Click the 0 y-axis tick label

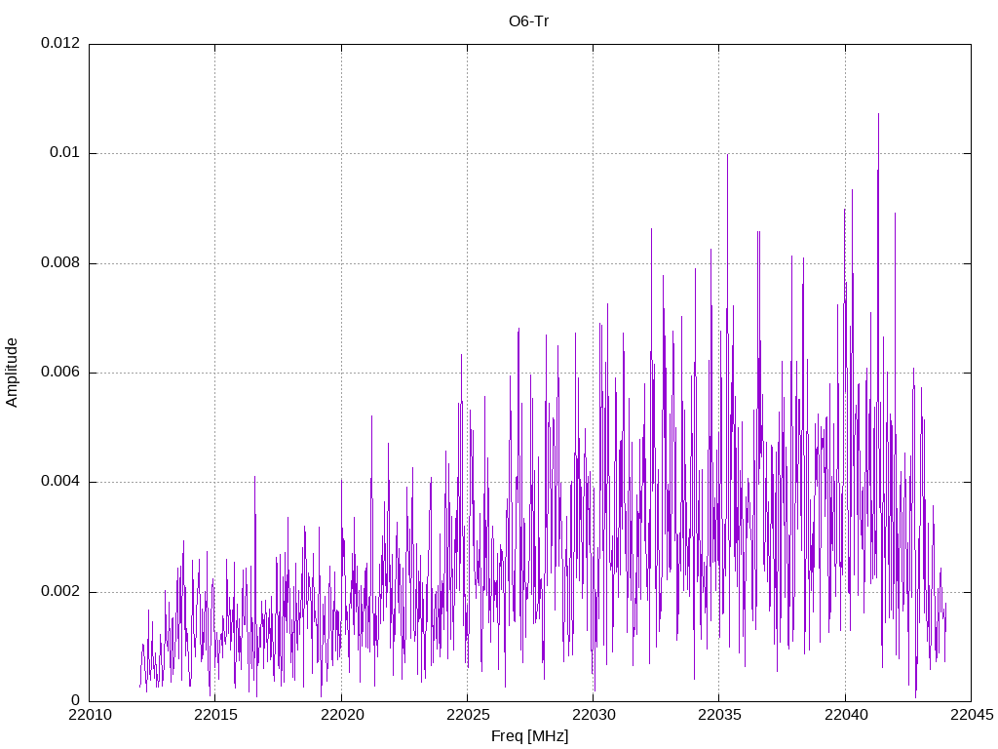pos(76,700)
